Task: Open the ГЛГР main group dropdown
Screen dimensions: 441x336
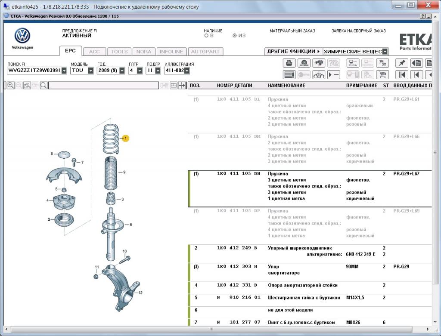Action: coord(140,71)
